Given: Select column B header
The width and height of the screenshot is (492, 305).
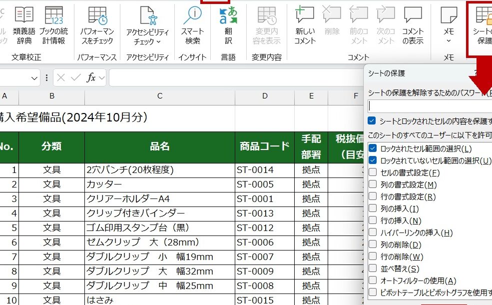Looking at the screenshot, I should (x=52, y=96).
